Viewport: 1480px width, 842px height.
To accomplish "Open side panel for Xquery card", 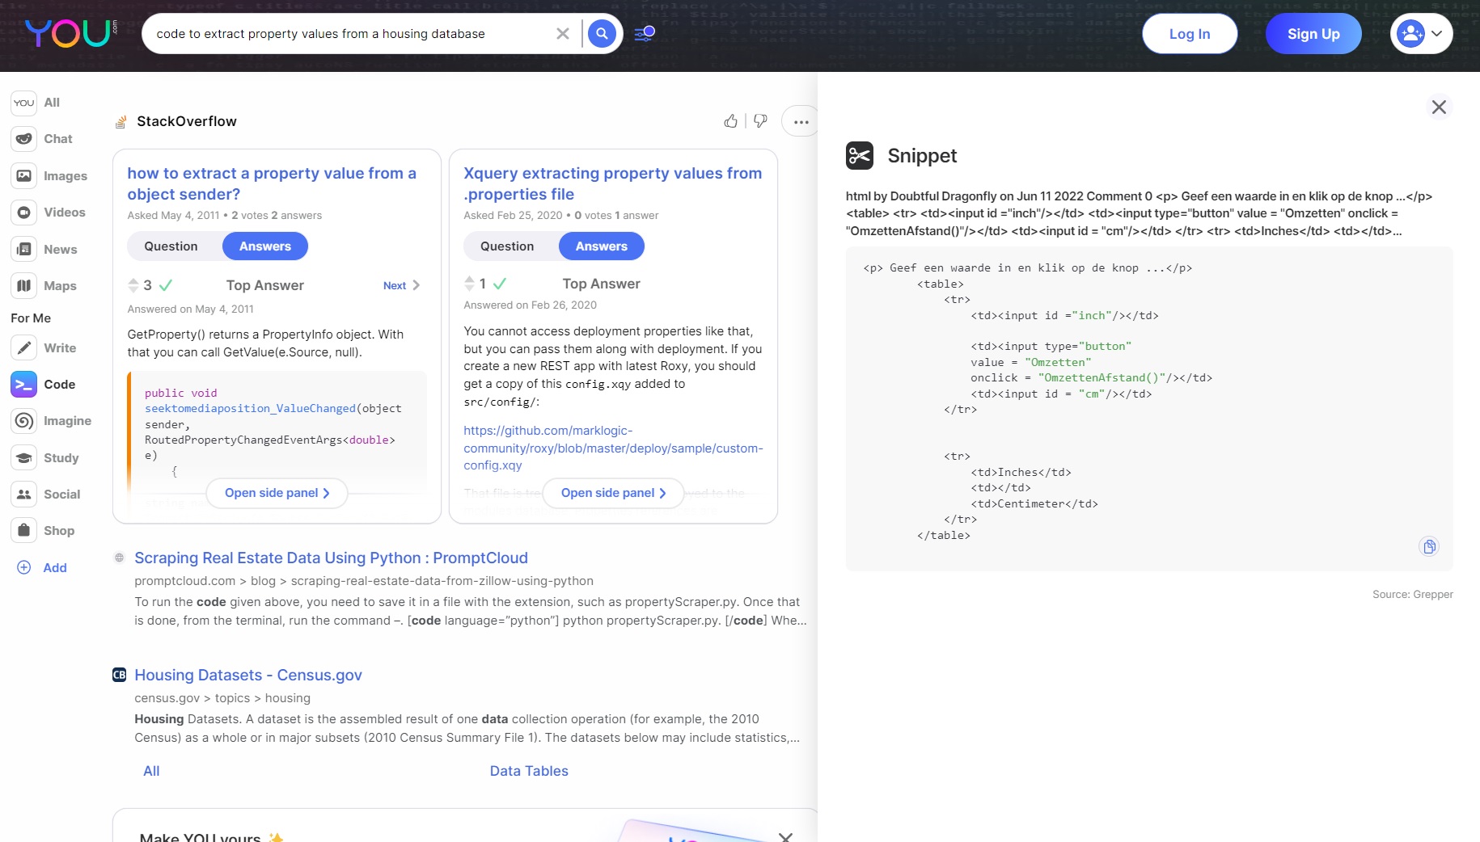I will (613, 493).
